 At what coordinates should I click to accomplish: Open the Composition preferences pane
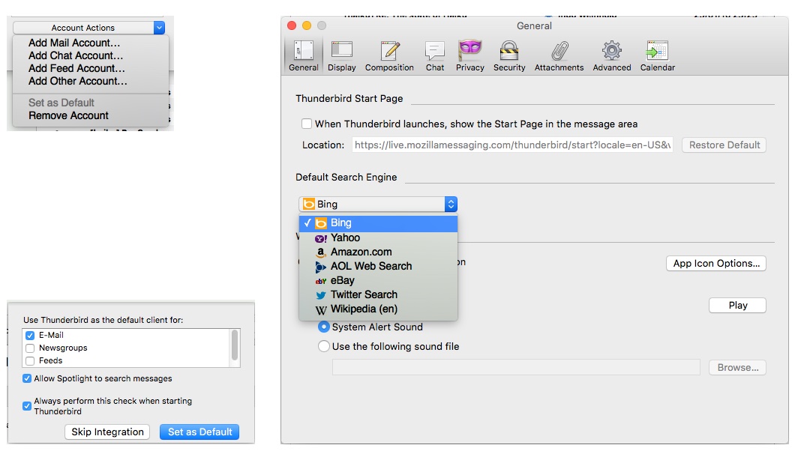(x=389, y=55)
